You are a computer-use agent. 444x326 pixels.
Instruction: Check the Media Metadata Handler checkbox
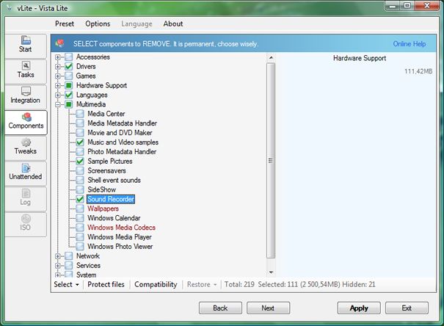tap(80, 123)
